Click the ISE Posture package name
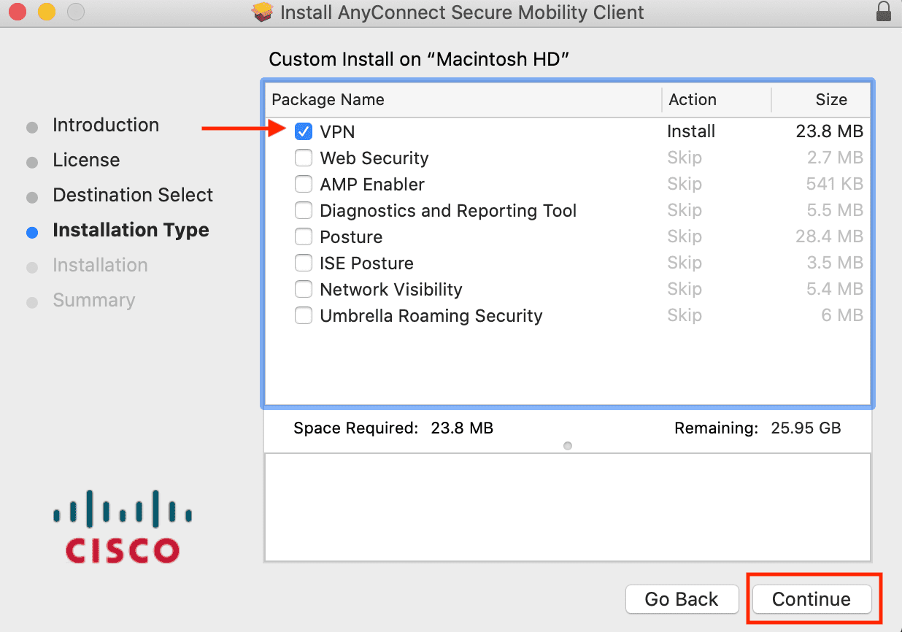 point(366,263)
